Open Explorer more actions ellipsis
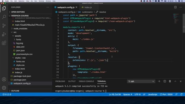Screen dimensions: 185x104 48,7
